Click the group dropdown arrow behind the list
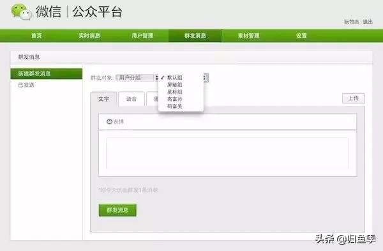The image size is (383, 251). [206, 78]
